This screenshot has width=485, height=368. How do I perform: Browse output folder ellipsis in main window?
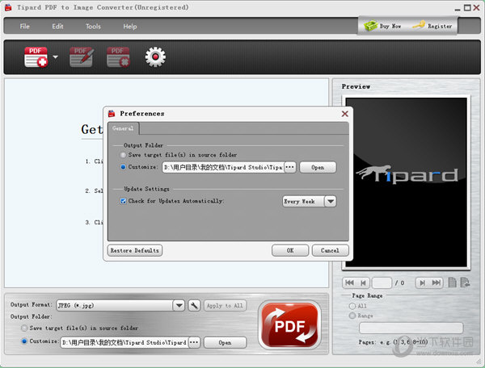194,343
